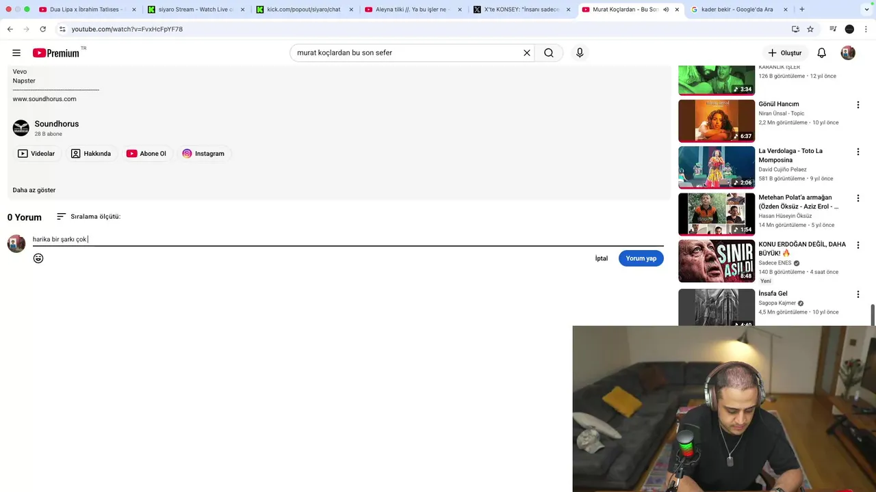Image resolution: width=876 pixels, height=492 pixels.
Task: Open Soundhorus Videolar button
Action: coord(36,154)
